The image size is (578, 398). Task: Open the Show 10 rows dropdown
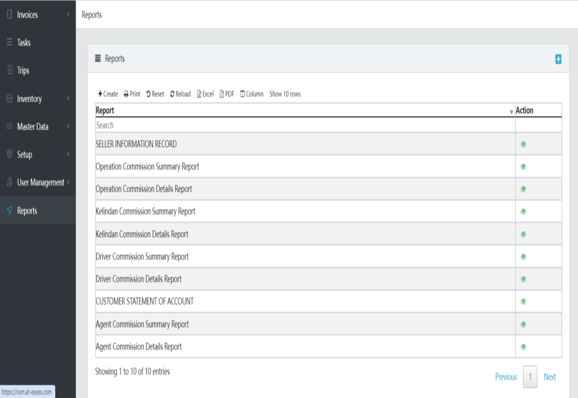click(x=285, y=94)
